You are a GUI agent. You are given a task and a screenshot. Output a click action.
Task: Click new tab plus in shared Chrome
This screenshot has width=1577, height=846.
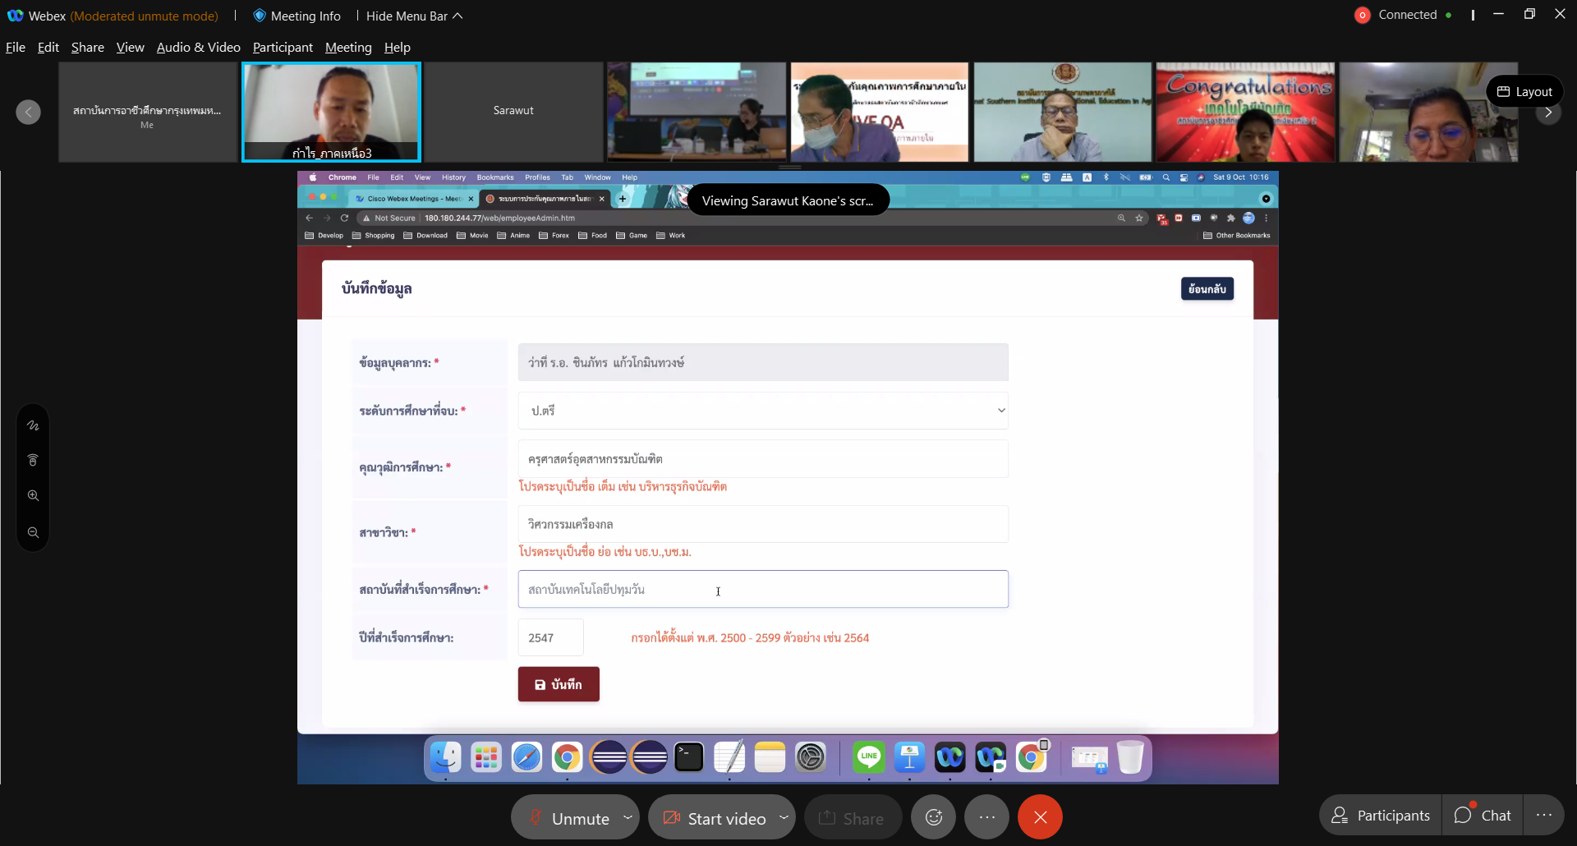pos(623,199)
